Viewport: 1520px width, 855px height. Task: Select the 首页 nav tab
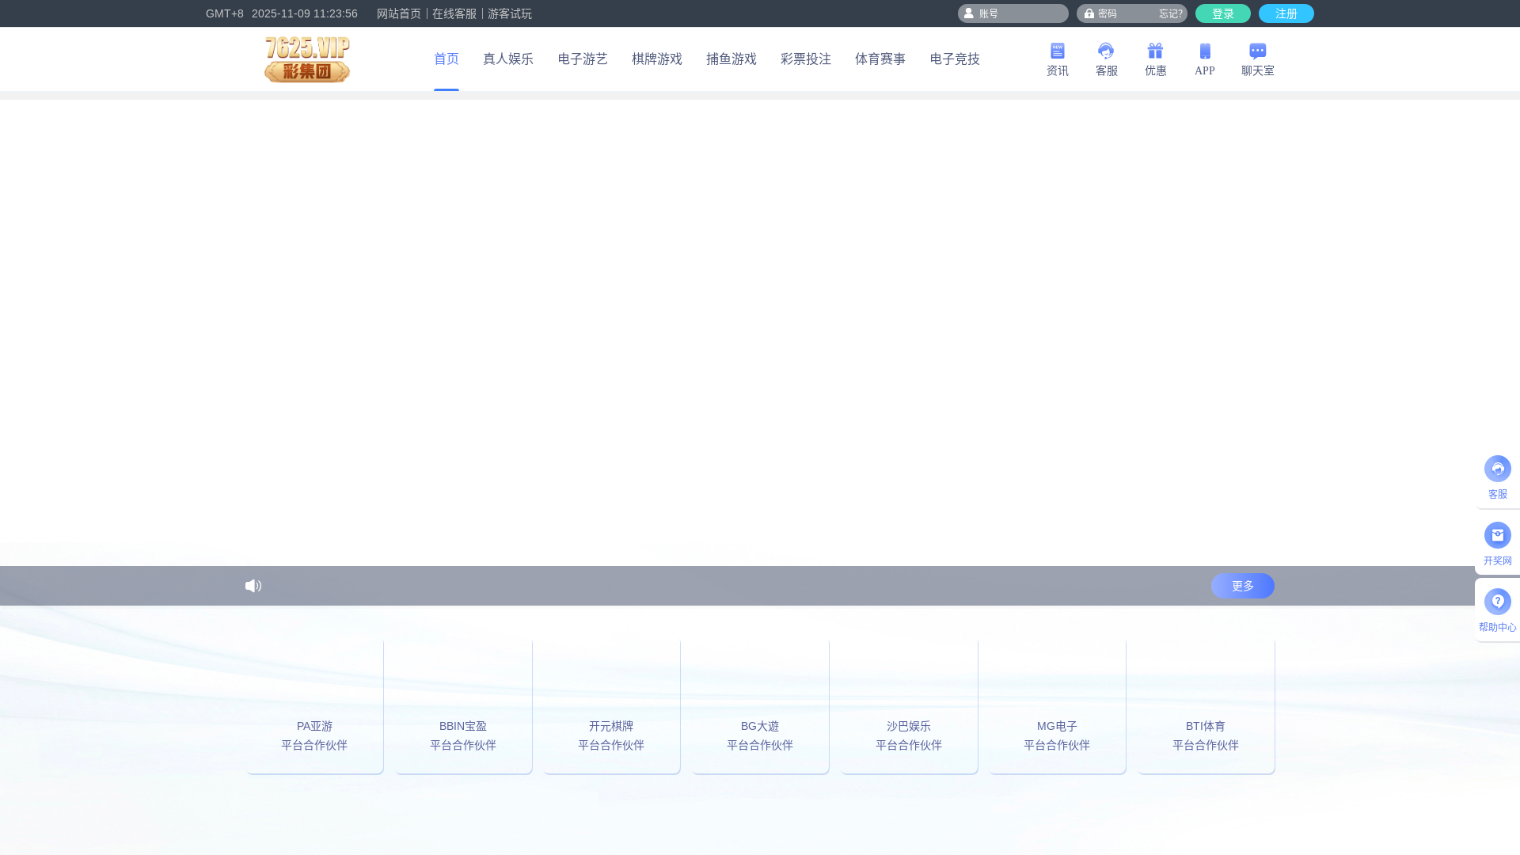[x=446, y=59]
